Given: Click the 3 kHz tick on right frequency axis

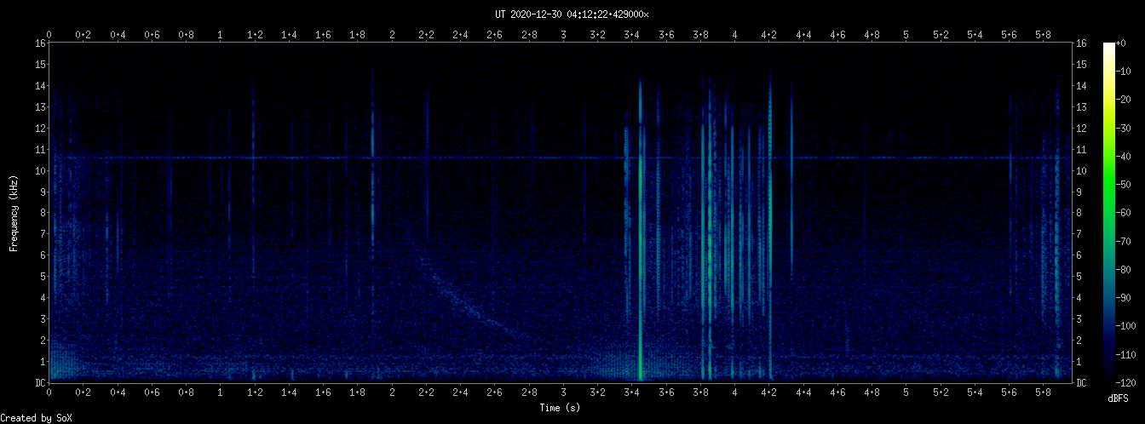Looking at the screenshot, I should point(1079,319).
